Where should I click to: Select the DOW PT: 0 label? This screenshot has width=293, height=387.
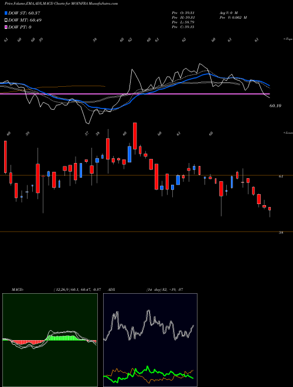(x=20, y=27)
